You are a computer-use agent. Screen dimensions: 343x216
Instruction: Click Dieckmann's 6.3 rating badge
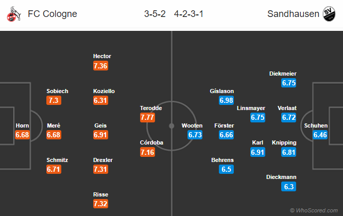point(289,187)
